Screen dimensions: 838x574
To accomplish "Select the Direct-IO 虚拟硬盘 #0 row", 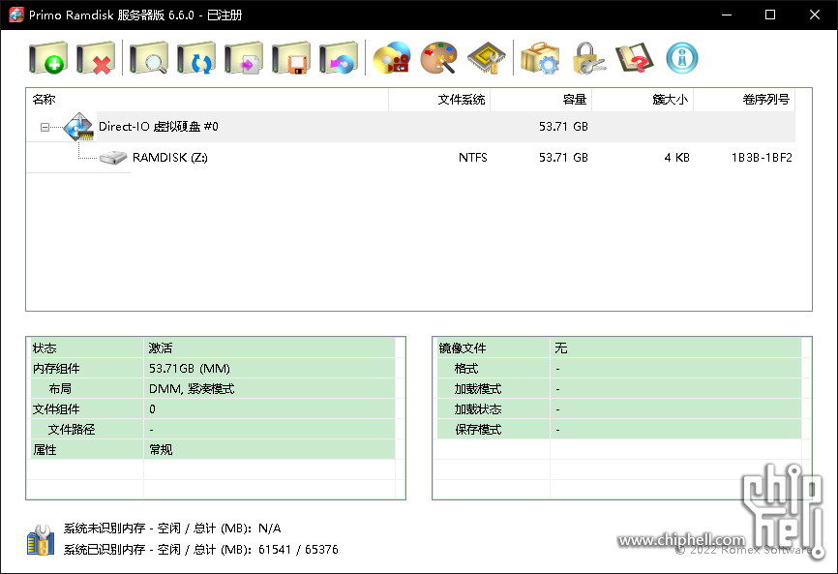I will click(x=410, y=127).
